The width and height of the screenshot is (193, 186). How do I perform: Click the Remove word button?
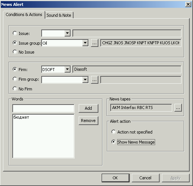[x=88, y=121]
